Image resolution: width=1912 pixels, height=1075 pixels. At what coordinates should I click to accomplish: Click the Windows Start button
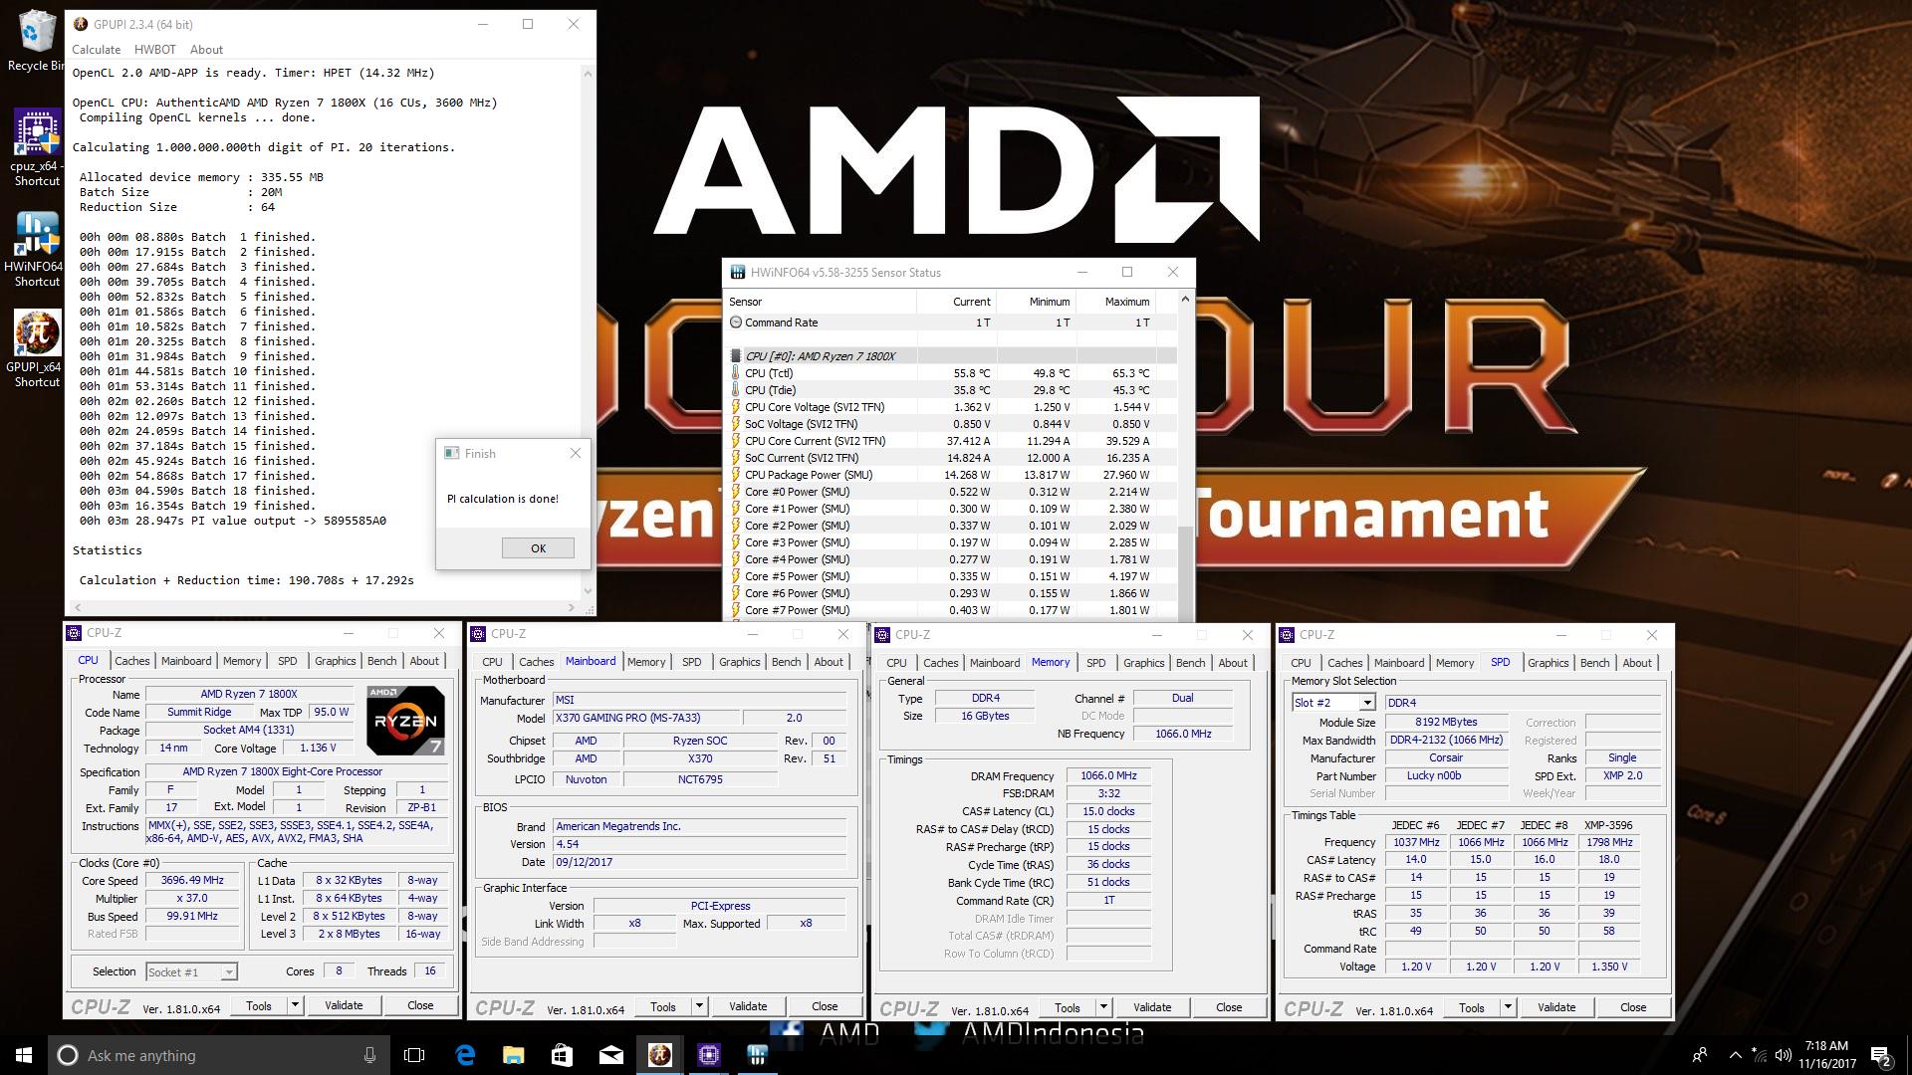point(24,1055)
